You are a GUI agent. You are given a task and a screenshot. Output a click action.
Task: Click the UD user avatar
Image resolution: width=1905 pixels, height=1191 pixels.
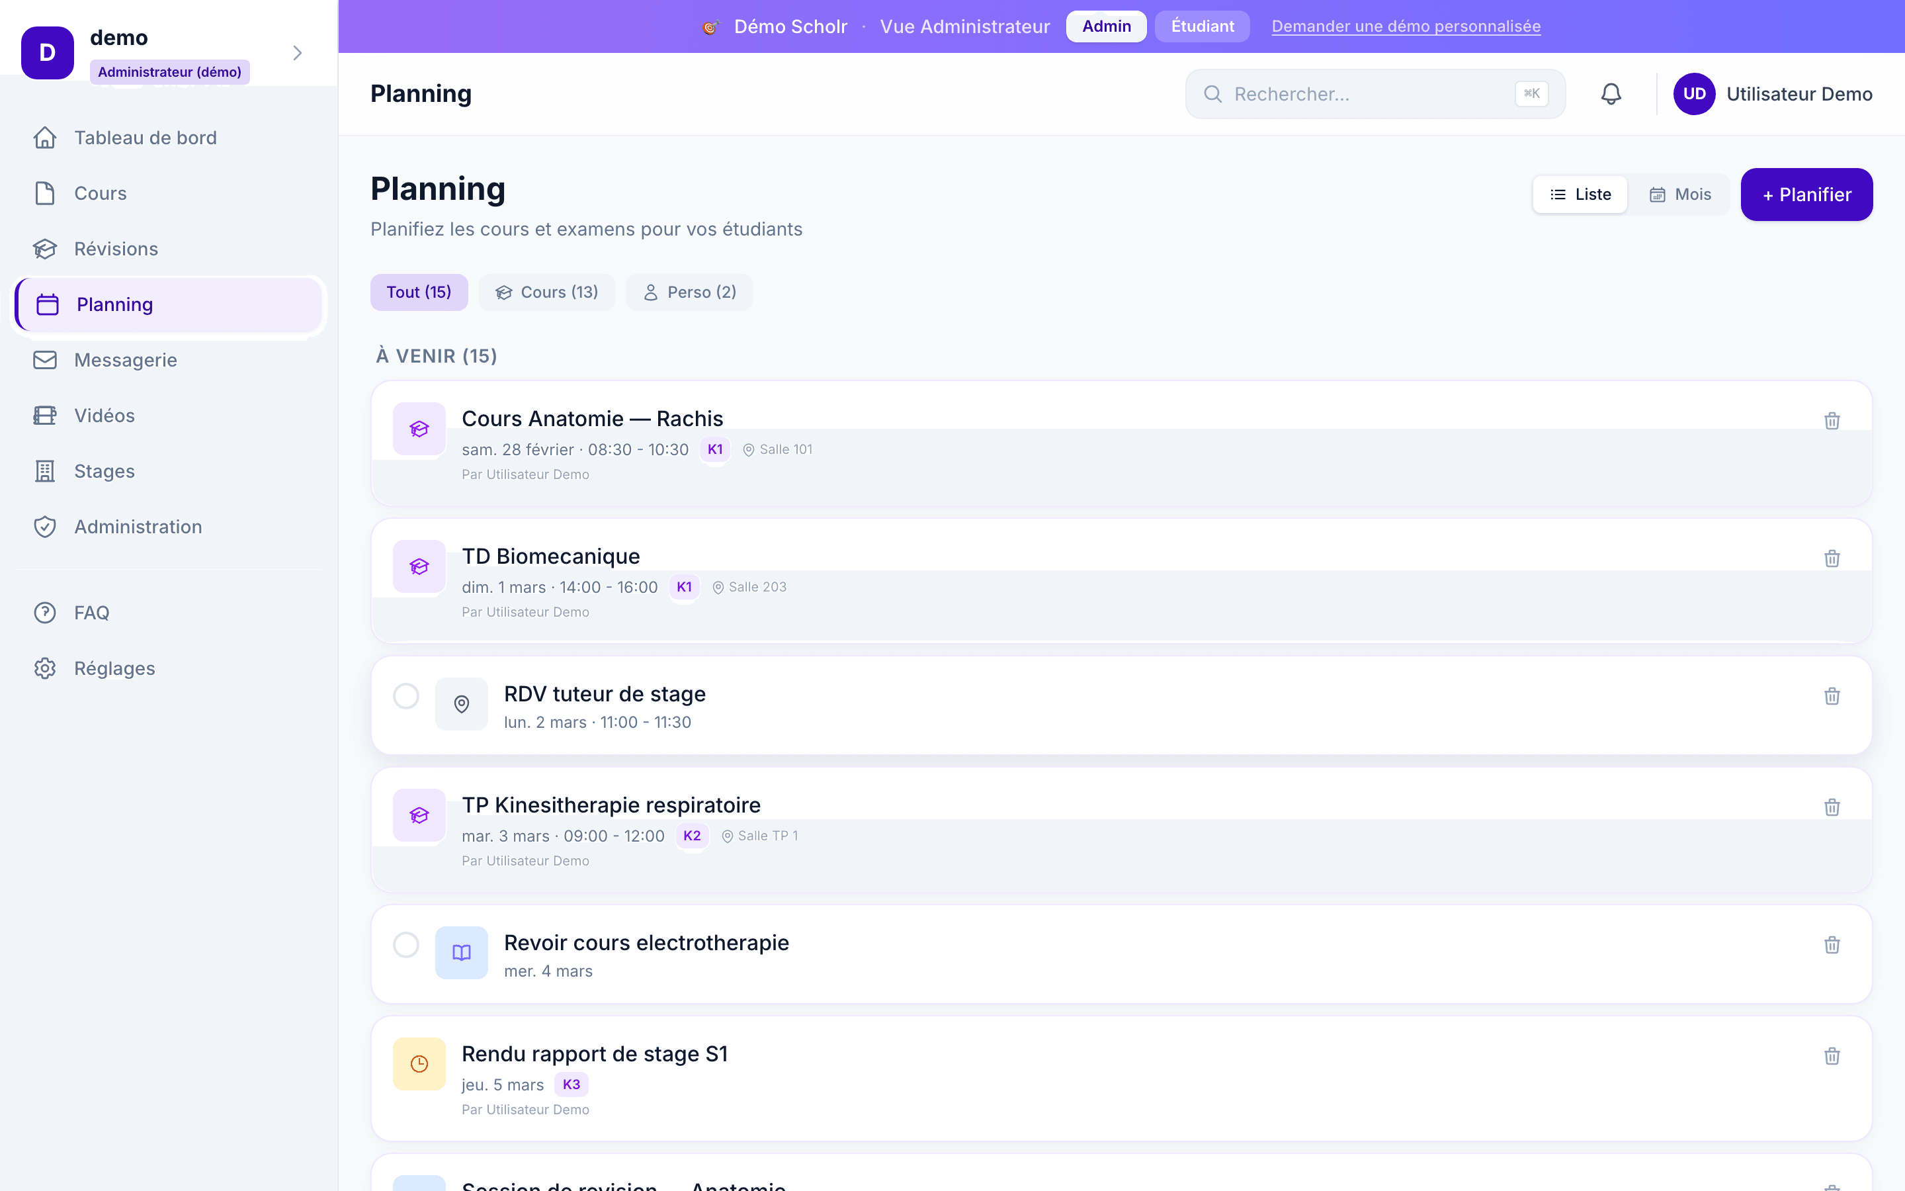tap(1695, 94)
